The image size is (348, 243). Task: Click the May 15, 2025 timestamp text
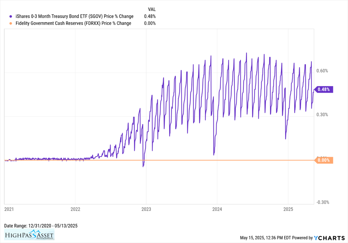pyautogui.click(x=266, y=238)
